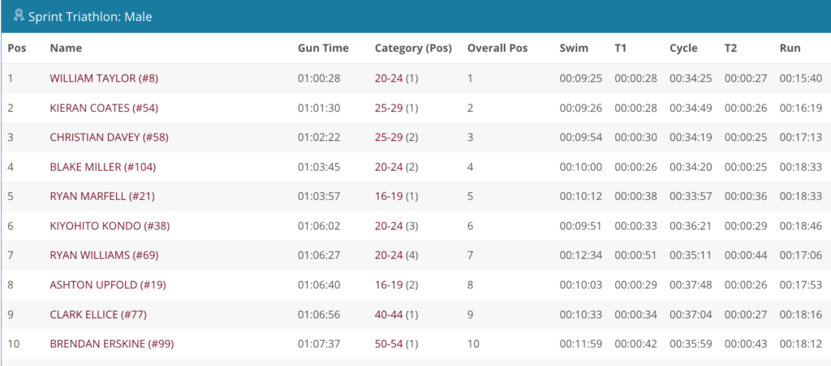The width and height of the screenshot is (831, 366).
Task: Click KIYOHITO KONDO (#38) name
Action: click(110, 227)
